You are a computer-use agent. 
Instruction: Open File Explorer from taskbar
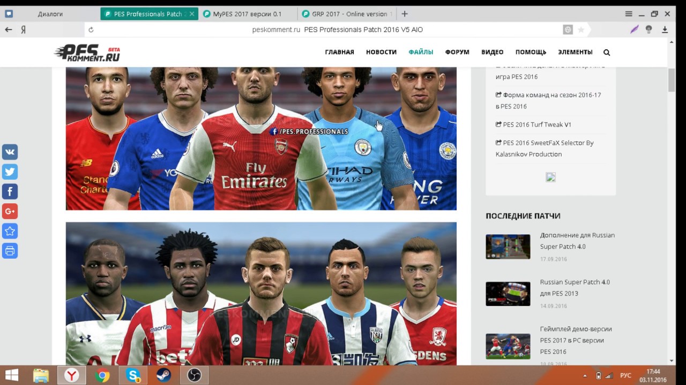41,375
